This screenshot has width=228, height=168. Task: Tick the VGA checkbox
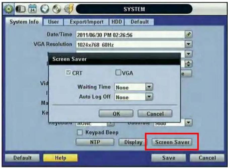[118, 73]
